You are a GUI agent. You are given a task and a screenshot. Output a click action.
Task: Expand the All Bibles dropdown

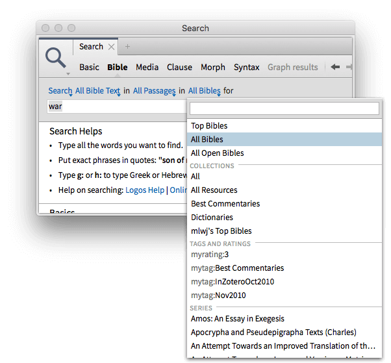(x=204, y=91)
